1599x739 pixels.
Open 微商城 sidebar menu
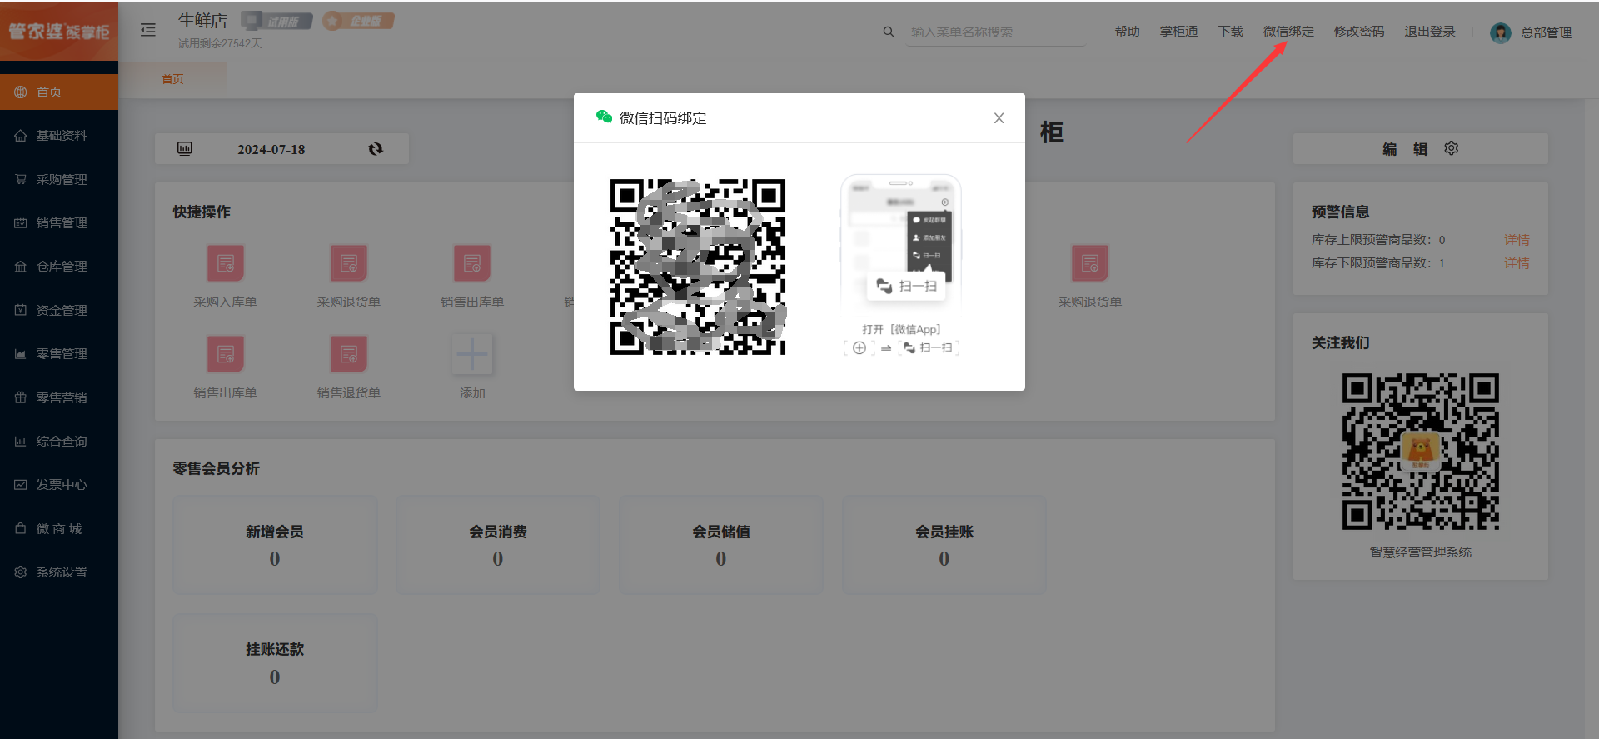point(59,528)
